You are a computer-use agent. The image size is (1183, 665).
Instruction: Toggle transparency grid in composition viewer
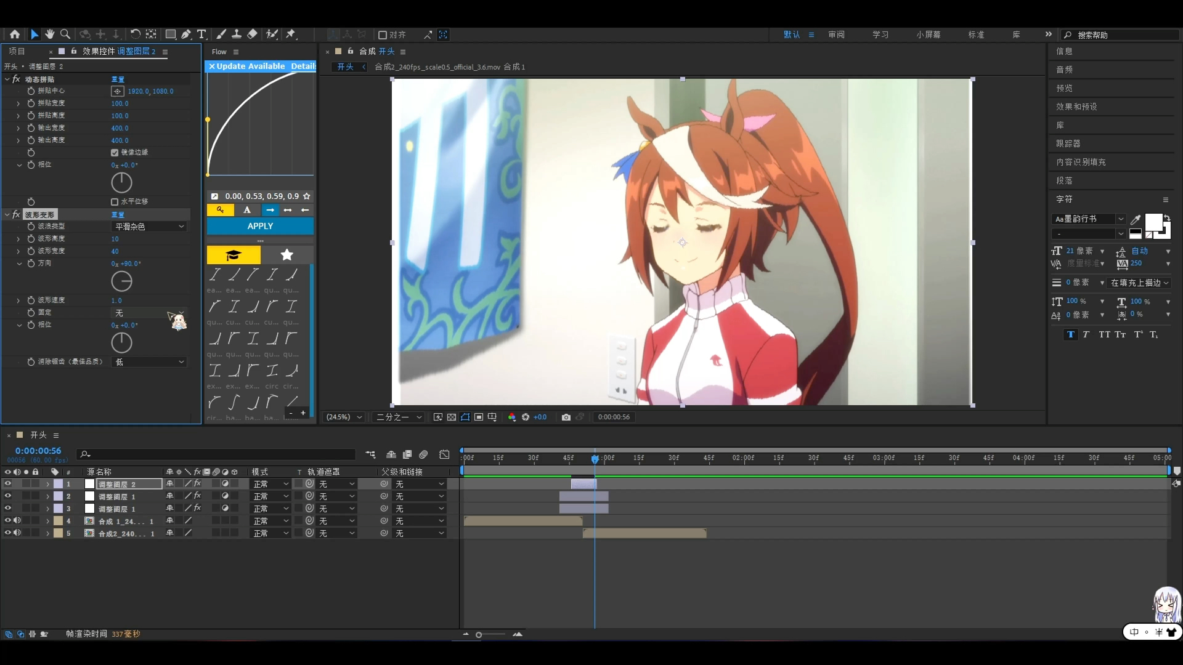(452, 417)
